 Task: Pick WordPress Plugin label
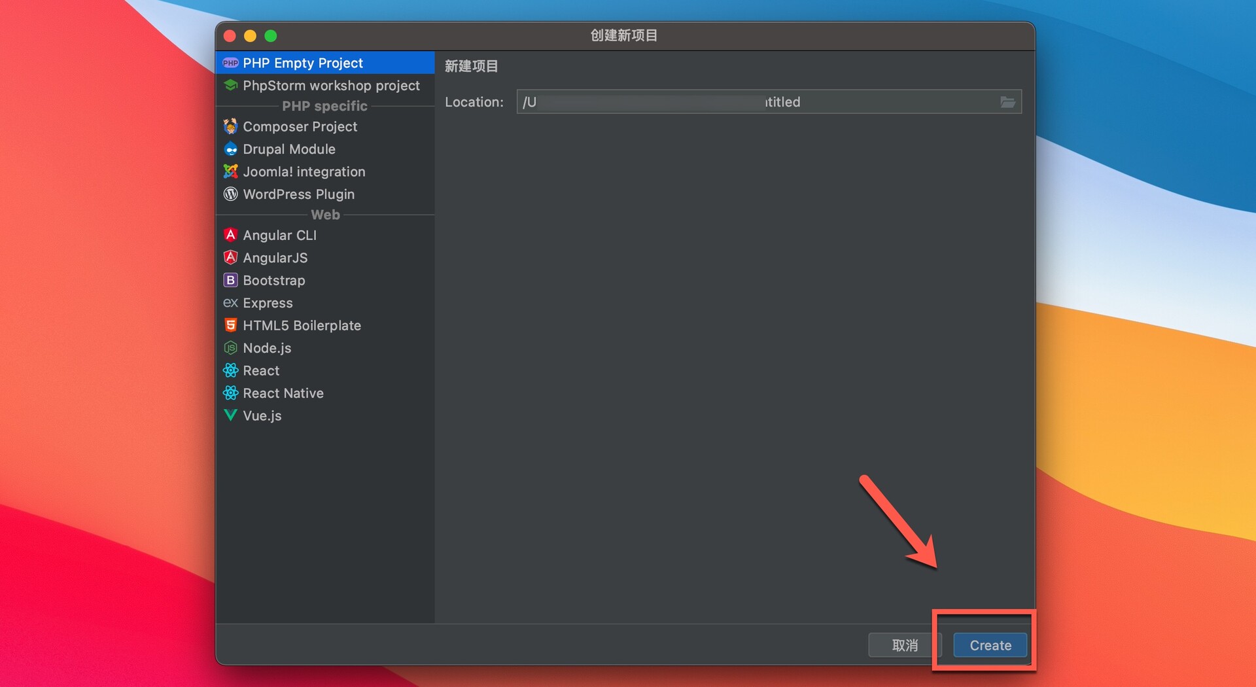pos(299,194)
